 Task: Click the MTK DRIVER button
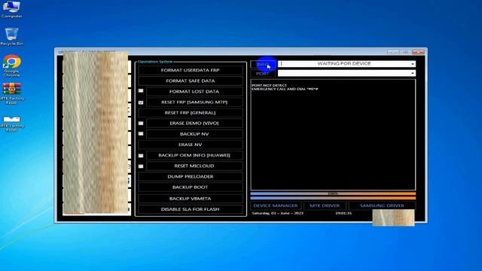pyautogui.click(x=325, y=206)
